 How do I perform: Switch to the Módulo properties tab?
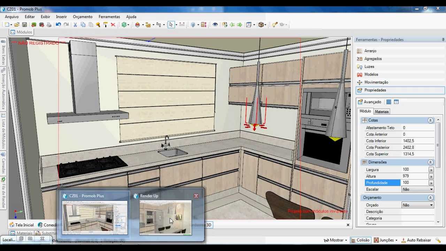(365, 111)
